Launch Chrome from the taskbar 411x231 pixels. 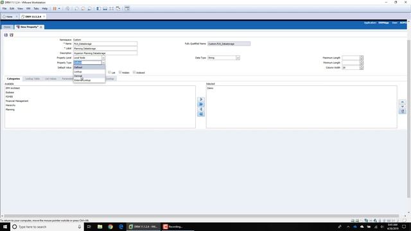click(x=110, y=227)
